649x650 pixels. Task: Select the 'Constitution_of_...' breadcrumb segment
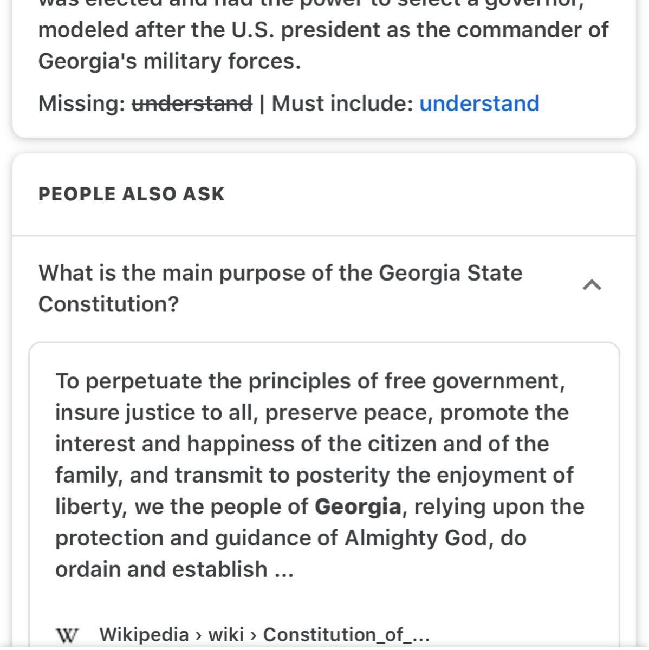pos(346,634)
